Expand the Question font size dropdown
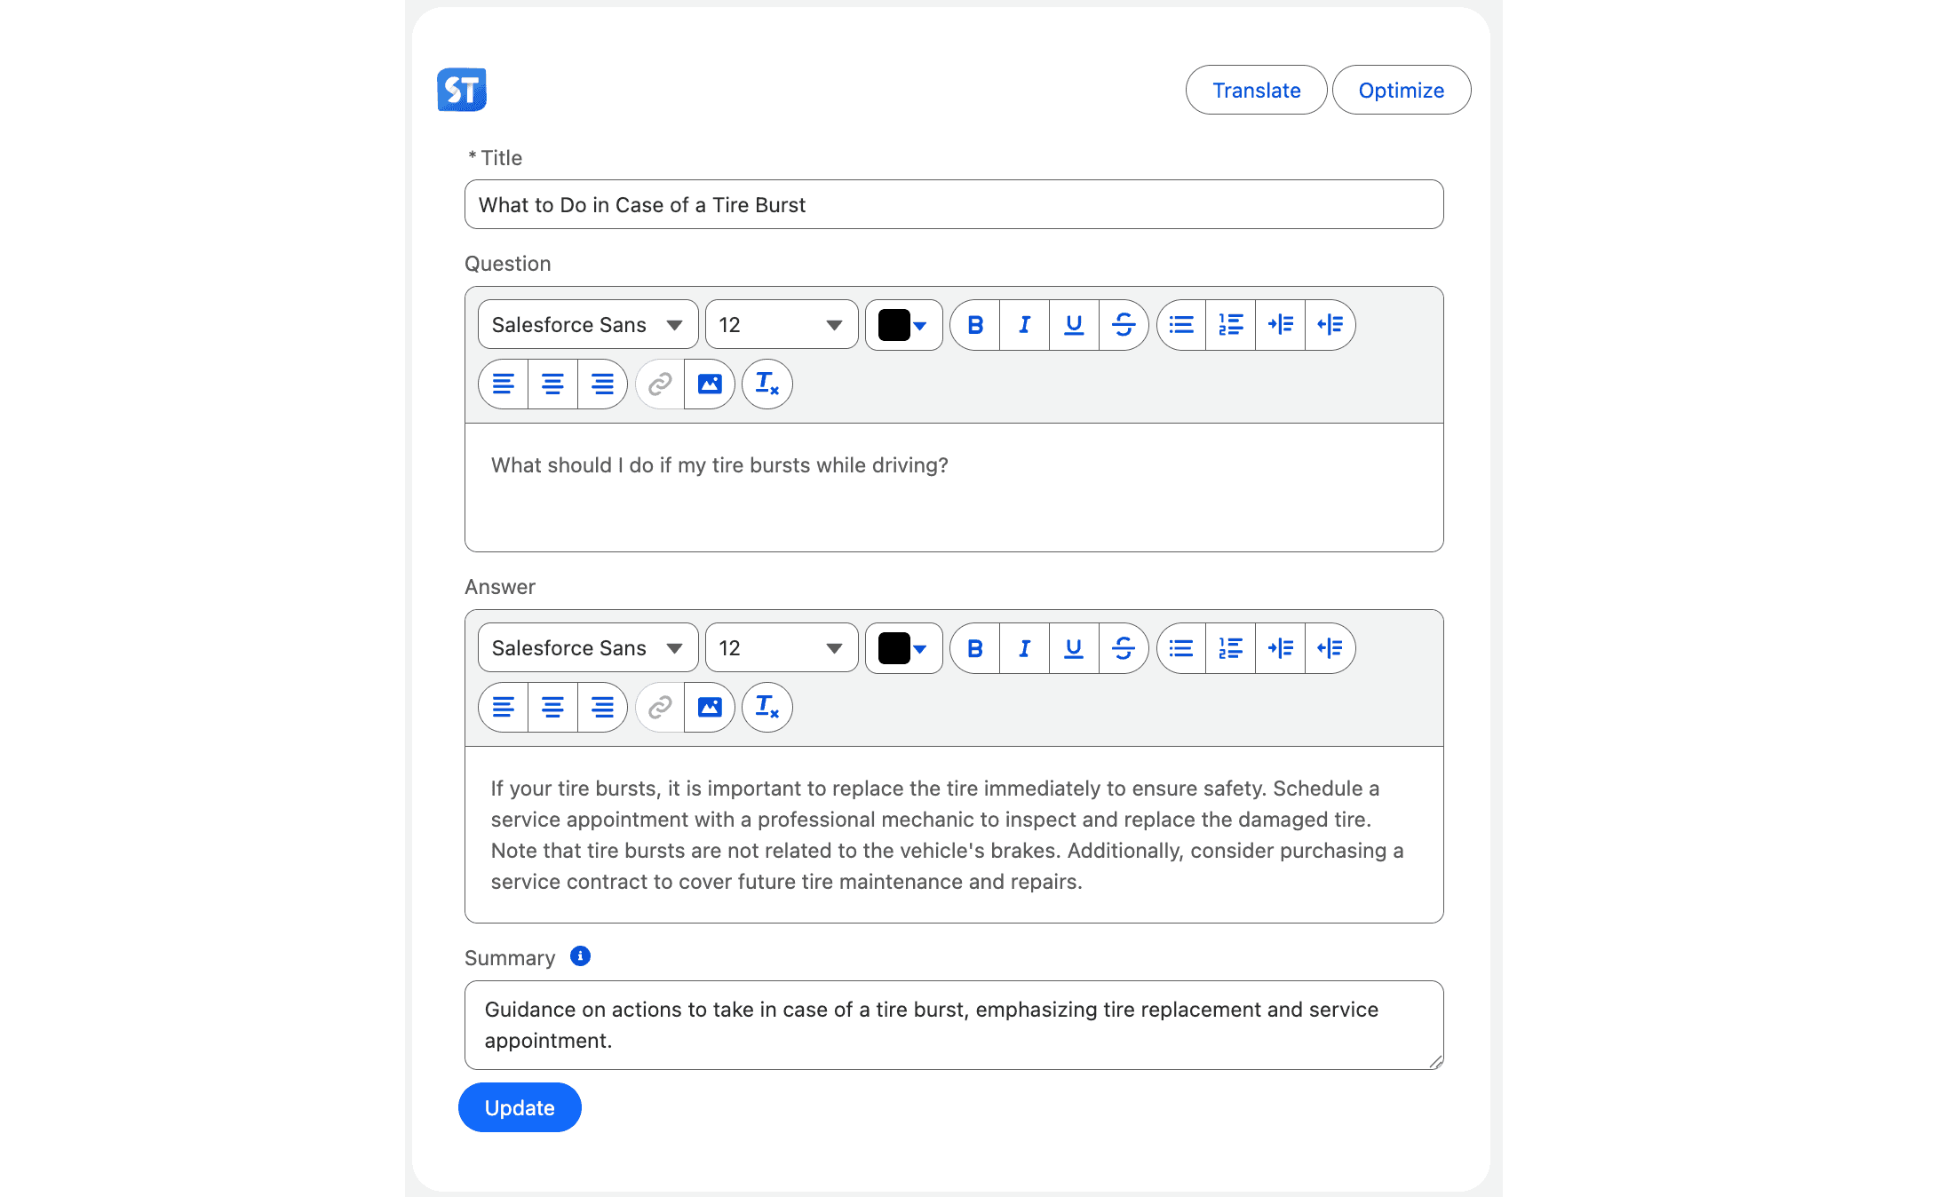Viewport: 1954px width, 1197px height. coord(781,325)
